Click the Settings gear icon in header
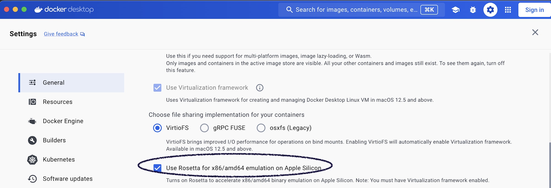Viewport: 551px width, 188px height. (490, 10)
